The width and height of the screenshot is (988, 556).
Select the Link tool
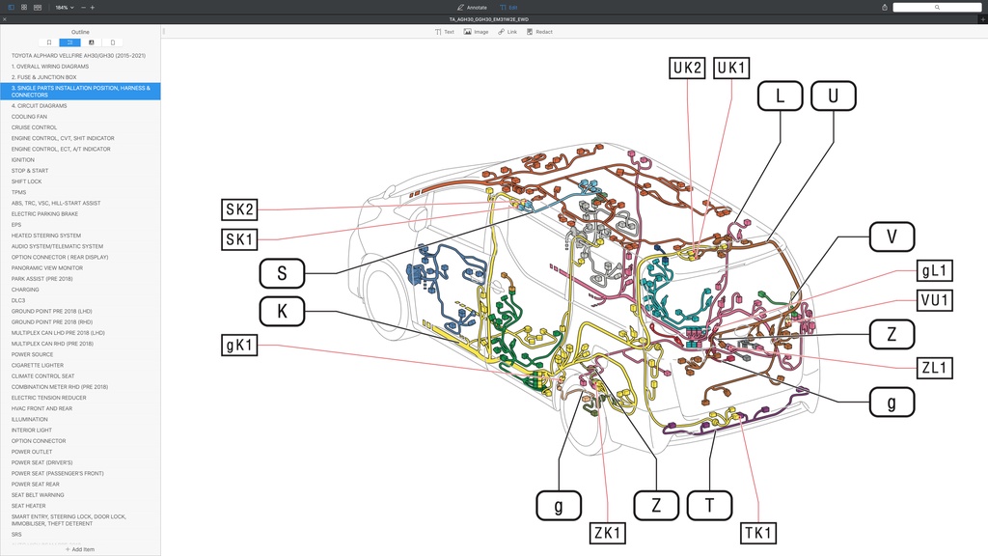[x=508, y=32]
